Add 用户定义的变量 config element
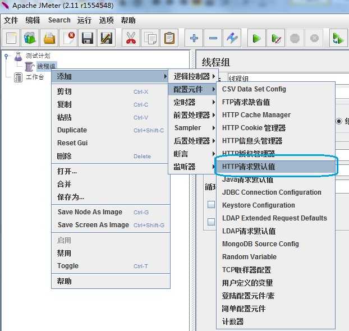Viewport: 349px width, 331px height. [275, 283]
